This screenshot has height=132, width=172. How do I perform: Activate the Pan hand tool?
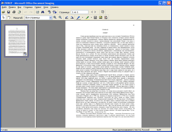click(9, 17)
